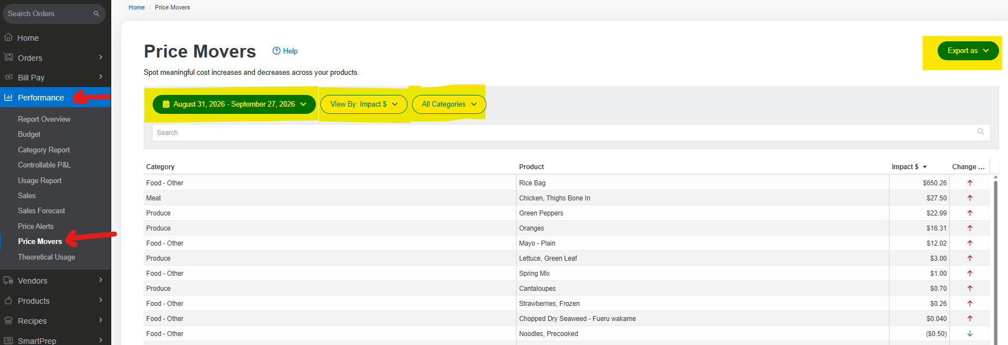The height and width of the screenshot is (345, 1008).
Task: Click the red up arrow for Chicken, Thighs Bone In
Action: 970,198
